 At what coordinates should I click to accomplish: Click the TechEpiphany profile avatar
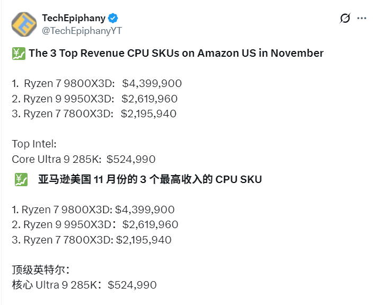click(x=24, y=24)
